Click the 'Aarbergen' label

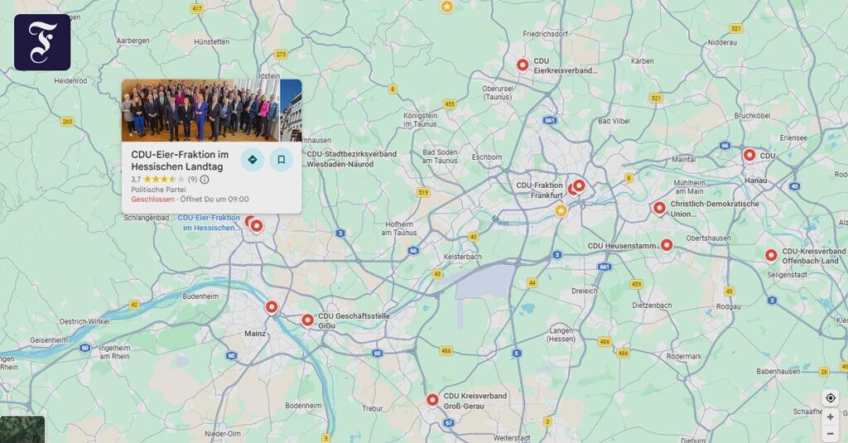tap(133, 41)
